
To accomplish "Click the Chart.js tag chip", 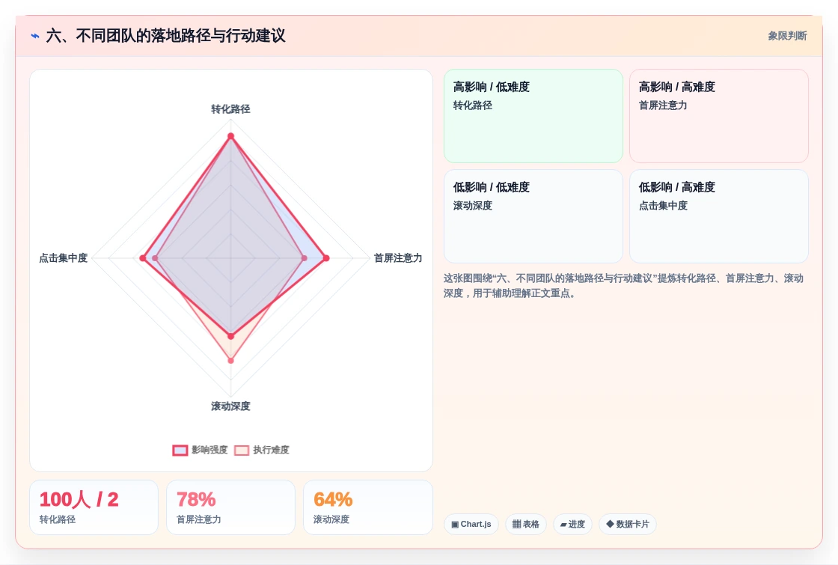I will (471, 524).
